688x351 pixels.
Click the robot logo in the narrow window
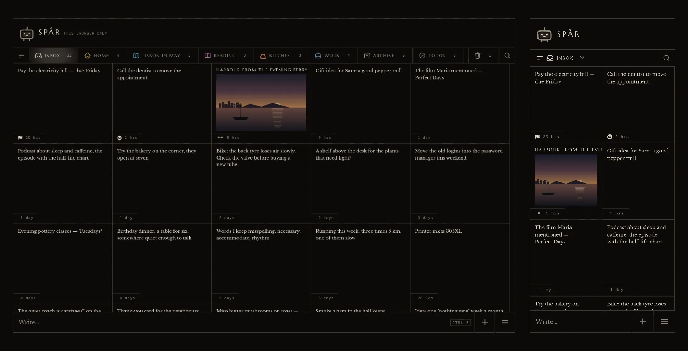point(544,35)
